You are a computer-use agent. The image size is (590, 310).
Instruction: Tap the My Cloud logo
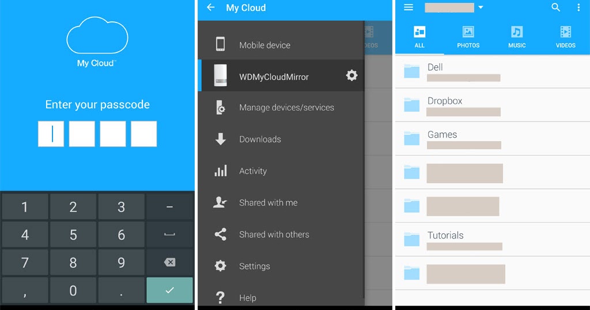click(97, 41)
